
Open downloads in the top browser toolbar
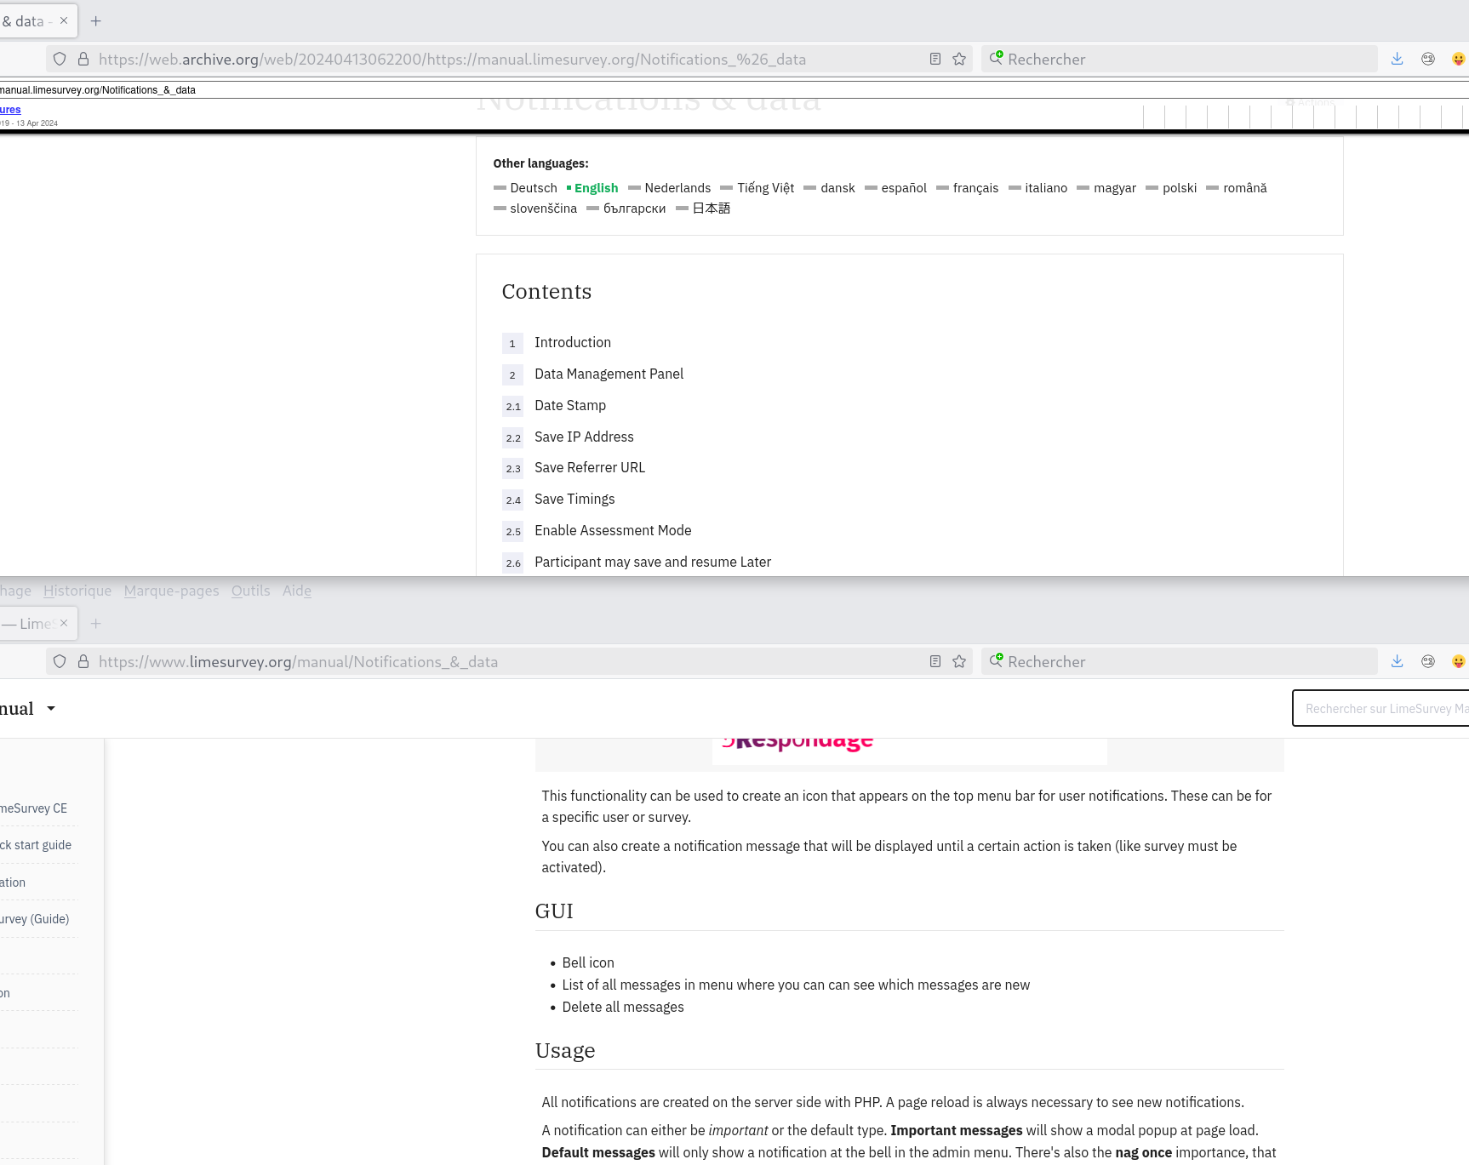coord(1397,59)
